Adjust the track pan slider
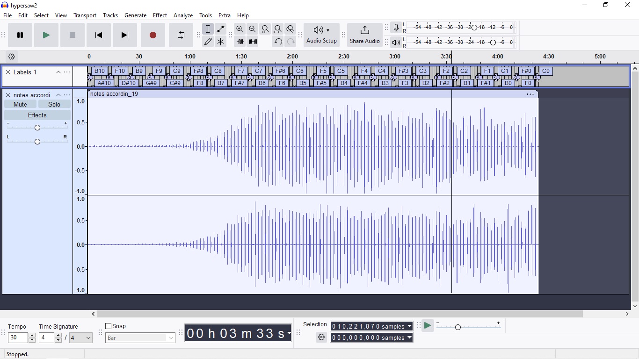 click(37, 142)
